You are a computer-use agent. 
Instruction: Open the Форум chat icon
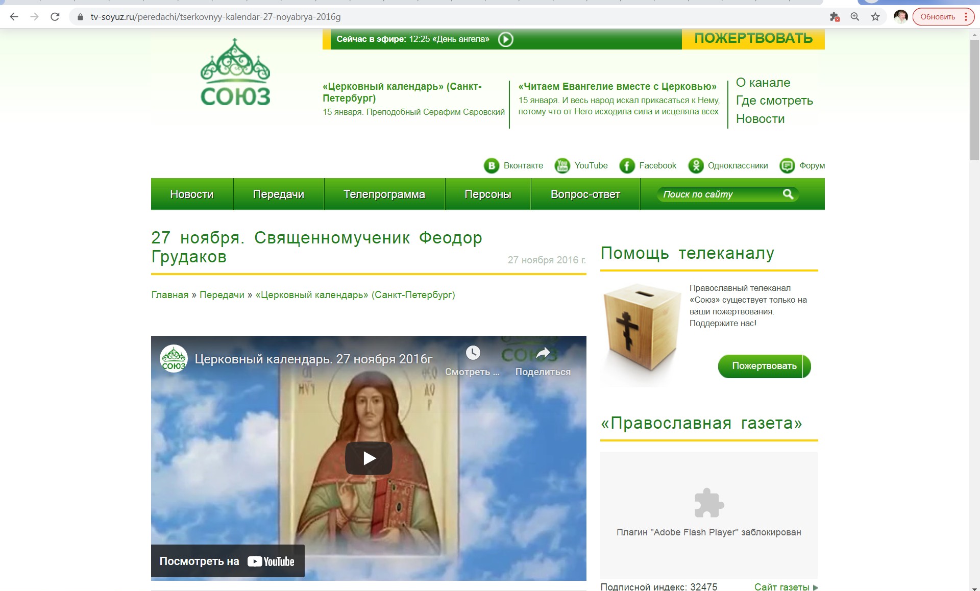(787, 166)
